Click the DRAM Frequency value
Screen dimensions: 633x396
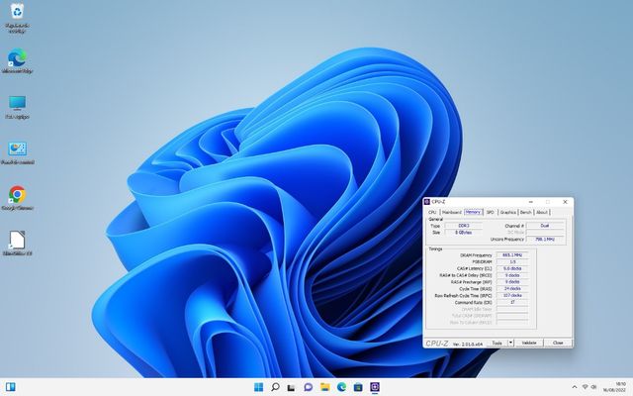(512, 255)
